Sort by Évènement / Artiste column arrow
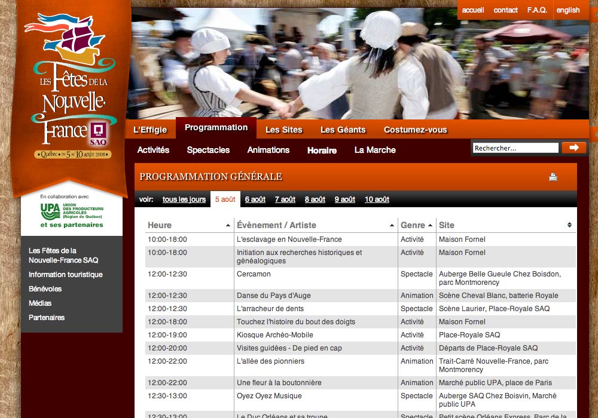 point(392,225)
